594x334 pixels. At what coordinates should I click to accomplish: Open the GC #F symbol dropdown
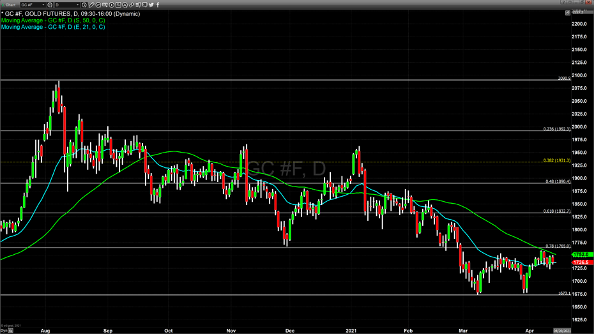[x=43, y=4]
